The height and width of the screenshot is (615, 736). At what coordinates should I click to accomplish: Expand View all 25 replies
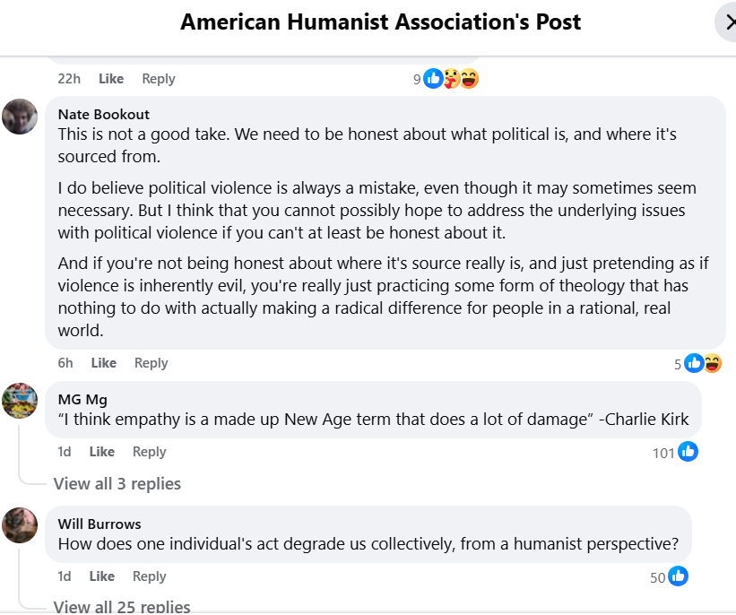tap(122, 607)
